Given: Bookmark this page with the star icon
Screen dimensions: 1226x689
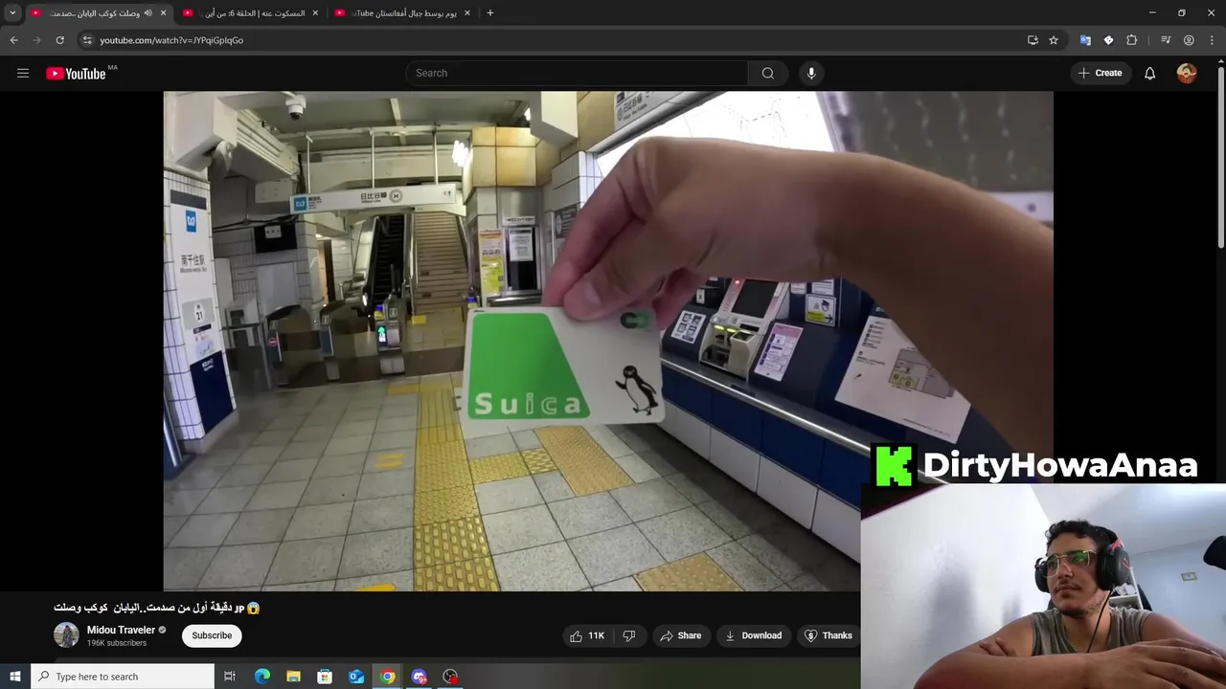Looking at the screenshot, I should pyautogui.click(x=1054, y=40).
